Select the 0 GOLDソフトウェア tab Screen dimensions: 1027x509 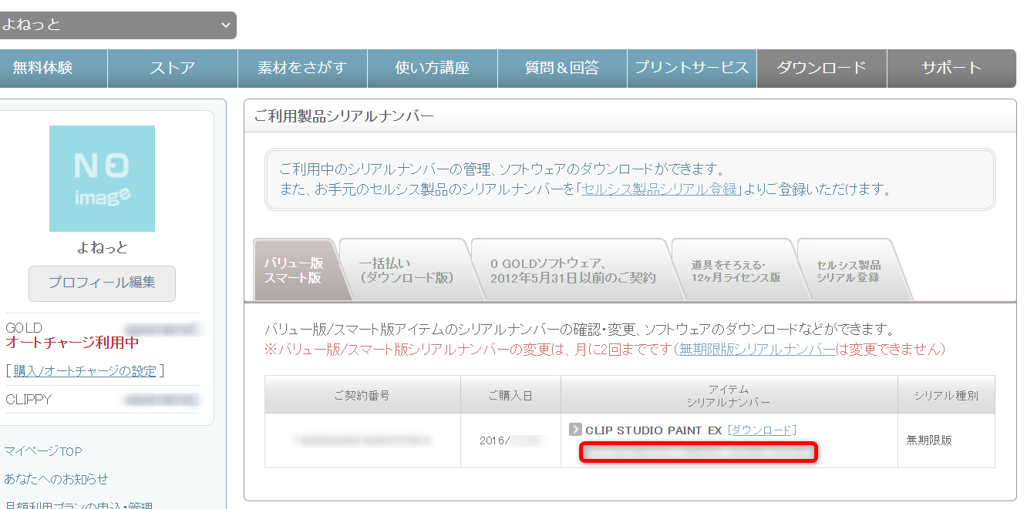point(572,270)
